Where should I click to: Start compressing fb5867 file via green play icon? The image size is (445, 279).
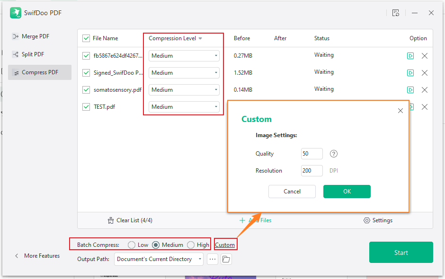coord(410,55)
